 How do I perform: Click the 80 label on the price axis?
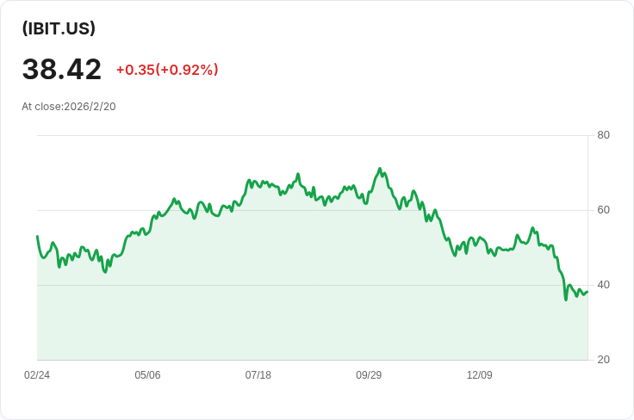pos(603,135)
